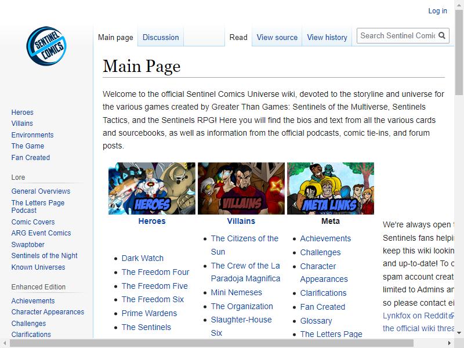This screenshot has width=464, height=348.
Task: Click the horizontal scrollbar thumb
Action: tap(212, 343)
